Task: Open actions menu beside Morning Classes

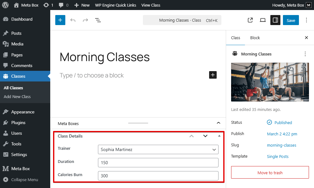Action: [305, 54]
